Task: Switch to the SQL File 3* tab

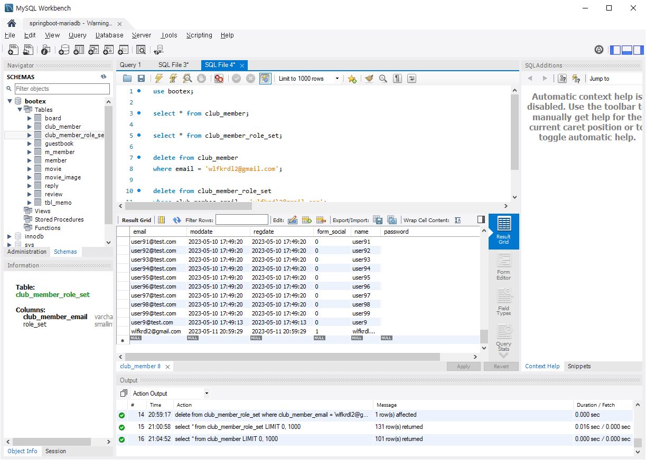Action: pos(174,65)
